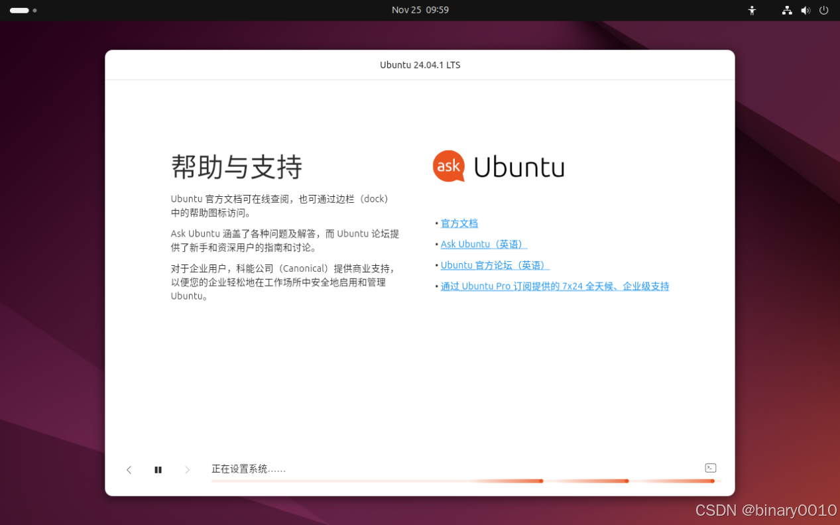The width and height of the screenshot is (840, 525).
Task: Pause the installer slideshow
Action: [x=158, y=469]
